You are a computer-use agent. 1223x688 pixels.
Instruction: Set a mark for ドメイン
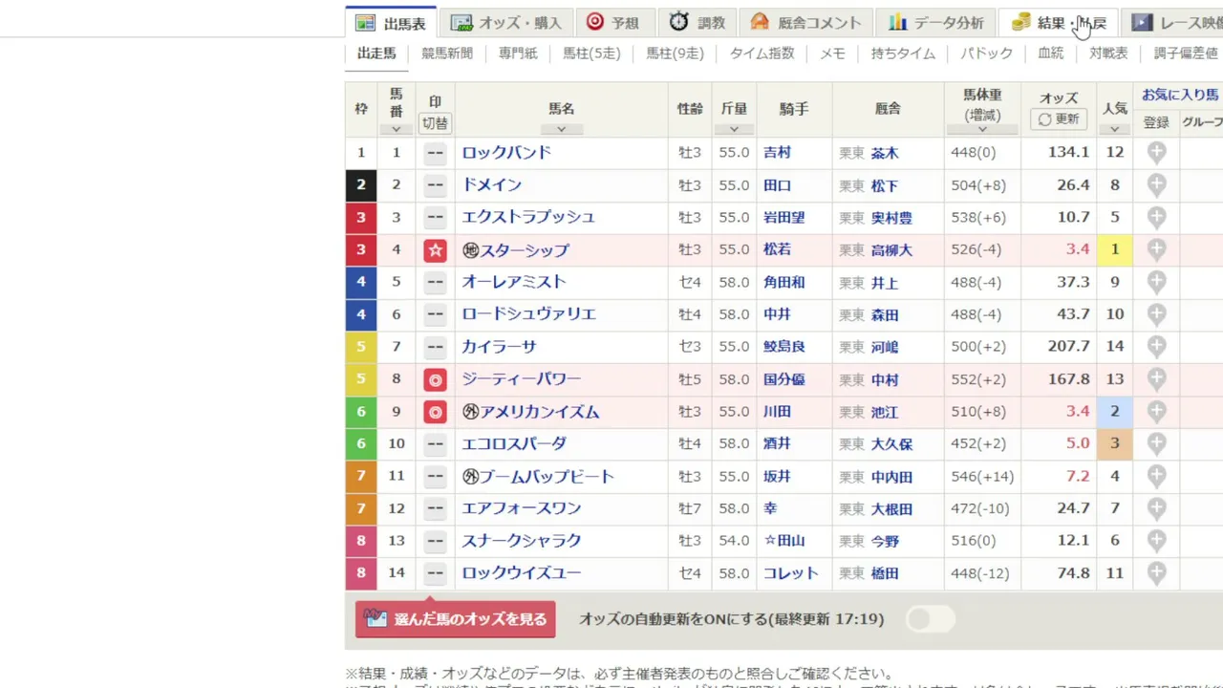click(x=435, y=185)
